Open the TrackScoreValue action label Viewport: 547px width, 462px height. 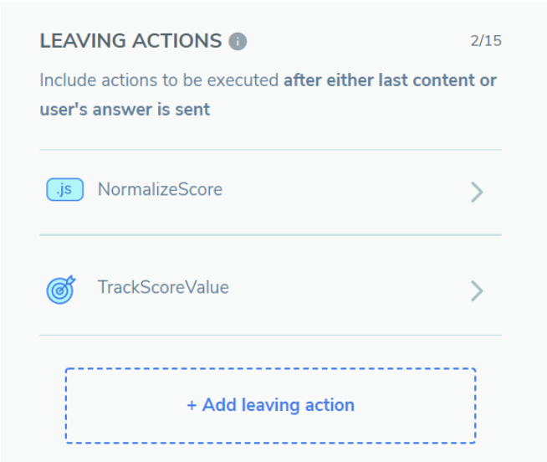[x=163, y=287]
